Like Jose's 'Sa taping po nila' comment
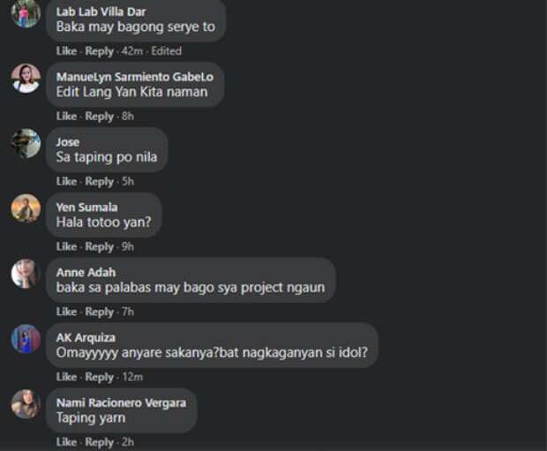This screenshot has width=547, height=451. pyautogui.click(x=66, y=182)
